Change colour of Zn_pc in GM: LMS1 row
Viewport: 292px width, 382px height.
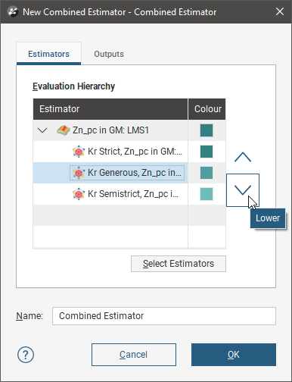[x=207, y=130]
